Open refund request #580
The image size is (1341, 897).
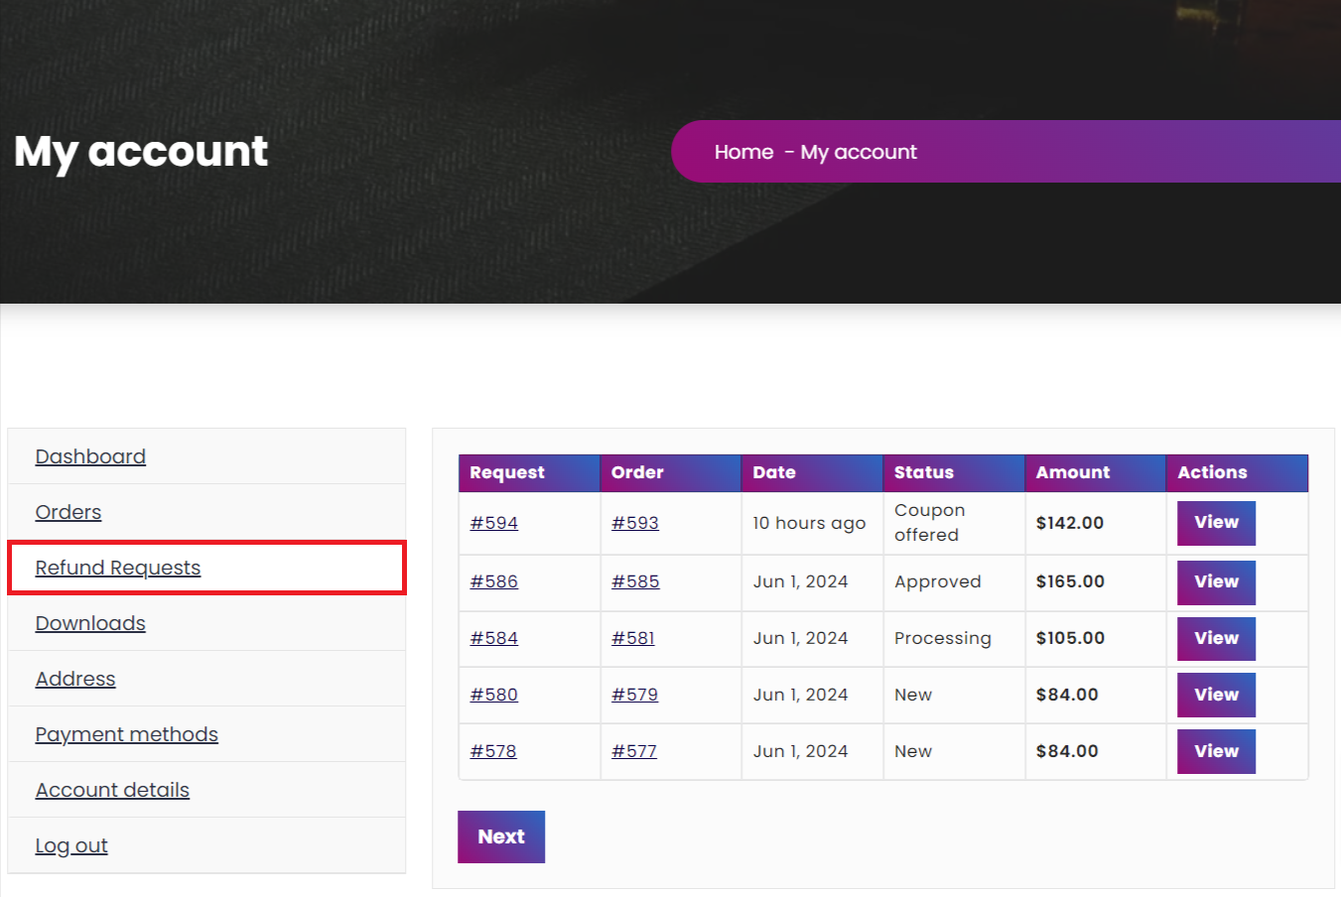(x=493, y=695)
